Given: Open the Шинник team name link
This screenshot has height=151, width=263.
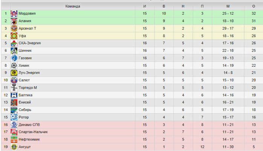Looking at the screenshot, I should click(25, 50).
